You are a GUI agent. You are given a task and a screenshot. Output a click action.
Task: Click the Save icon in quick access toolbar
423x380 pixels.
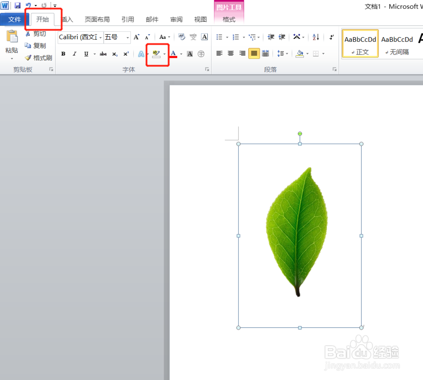(x=17, y=5)
